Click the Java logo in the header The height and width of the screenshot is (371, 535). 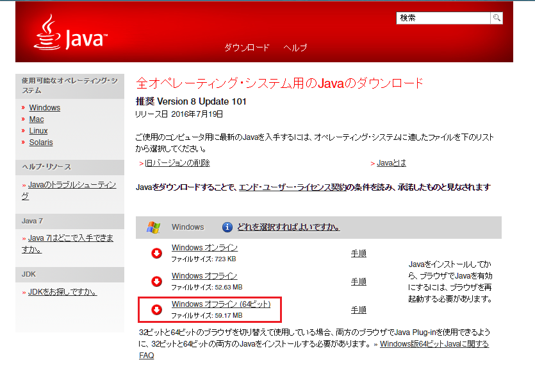click(70, 33)
